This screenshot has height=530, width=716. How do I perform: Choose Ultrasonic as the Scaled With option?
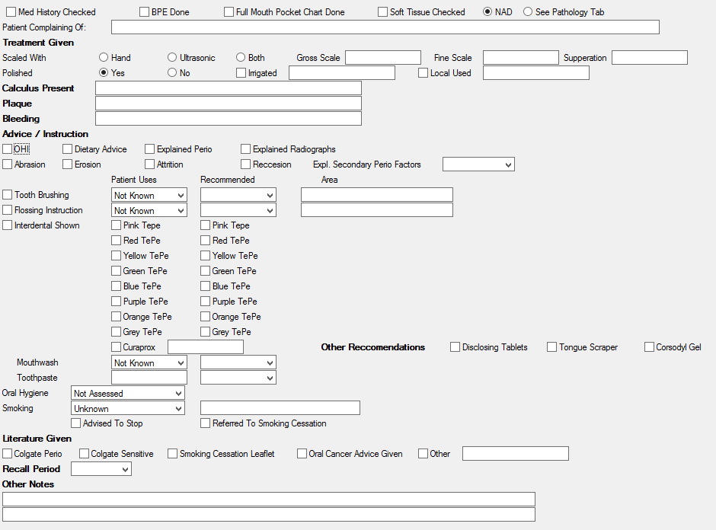(172, 57)
